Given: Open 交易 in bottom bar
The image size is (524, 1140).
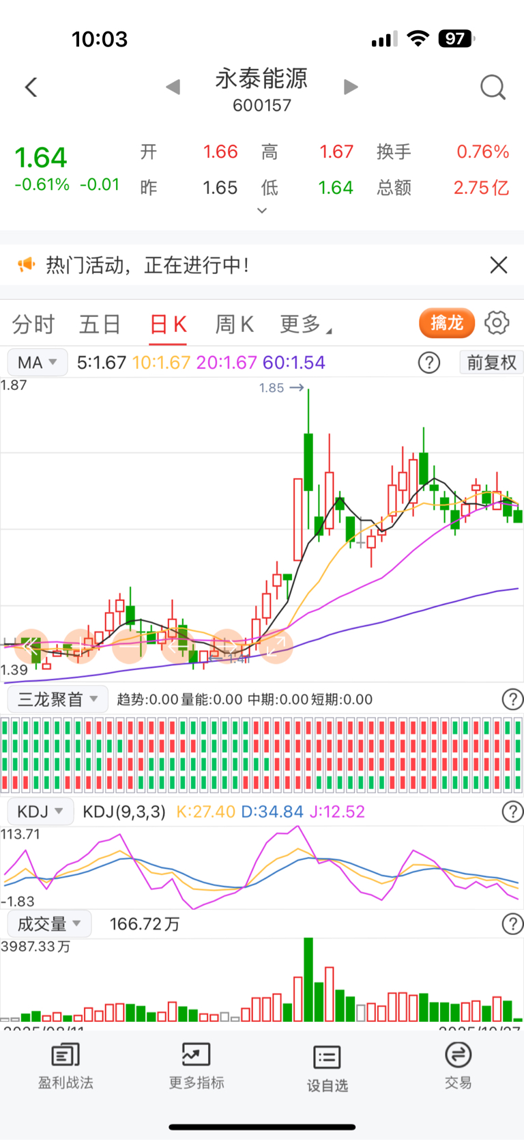Looking at the screenshot, I should (x=458, y=1067).
